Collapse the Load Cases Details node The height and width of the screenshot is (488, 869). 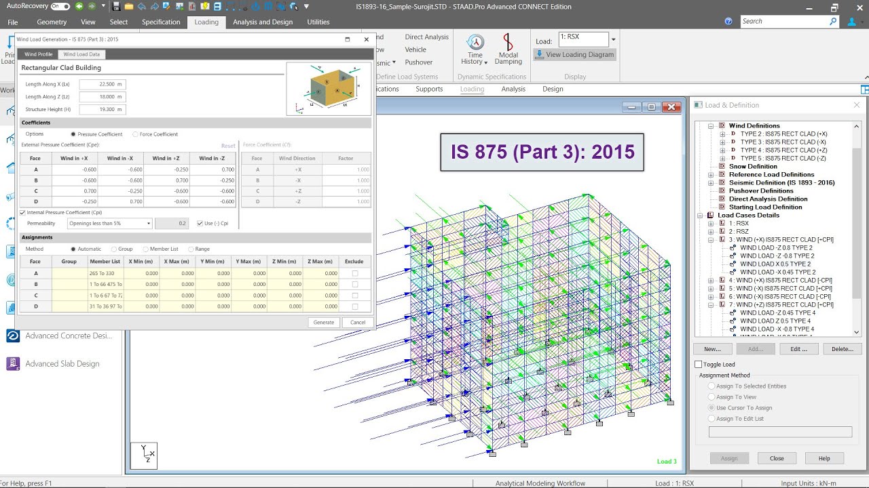(701, 215)
